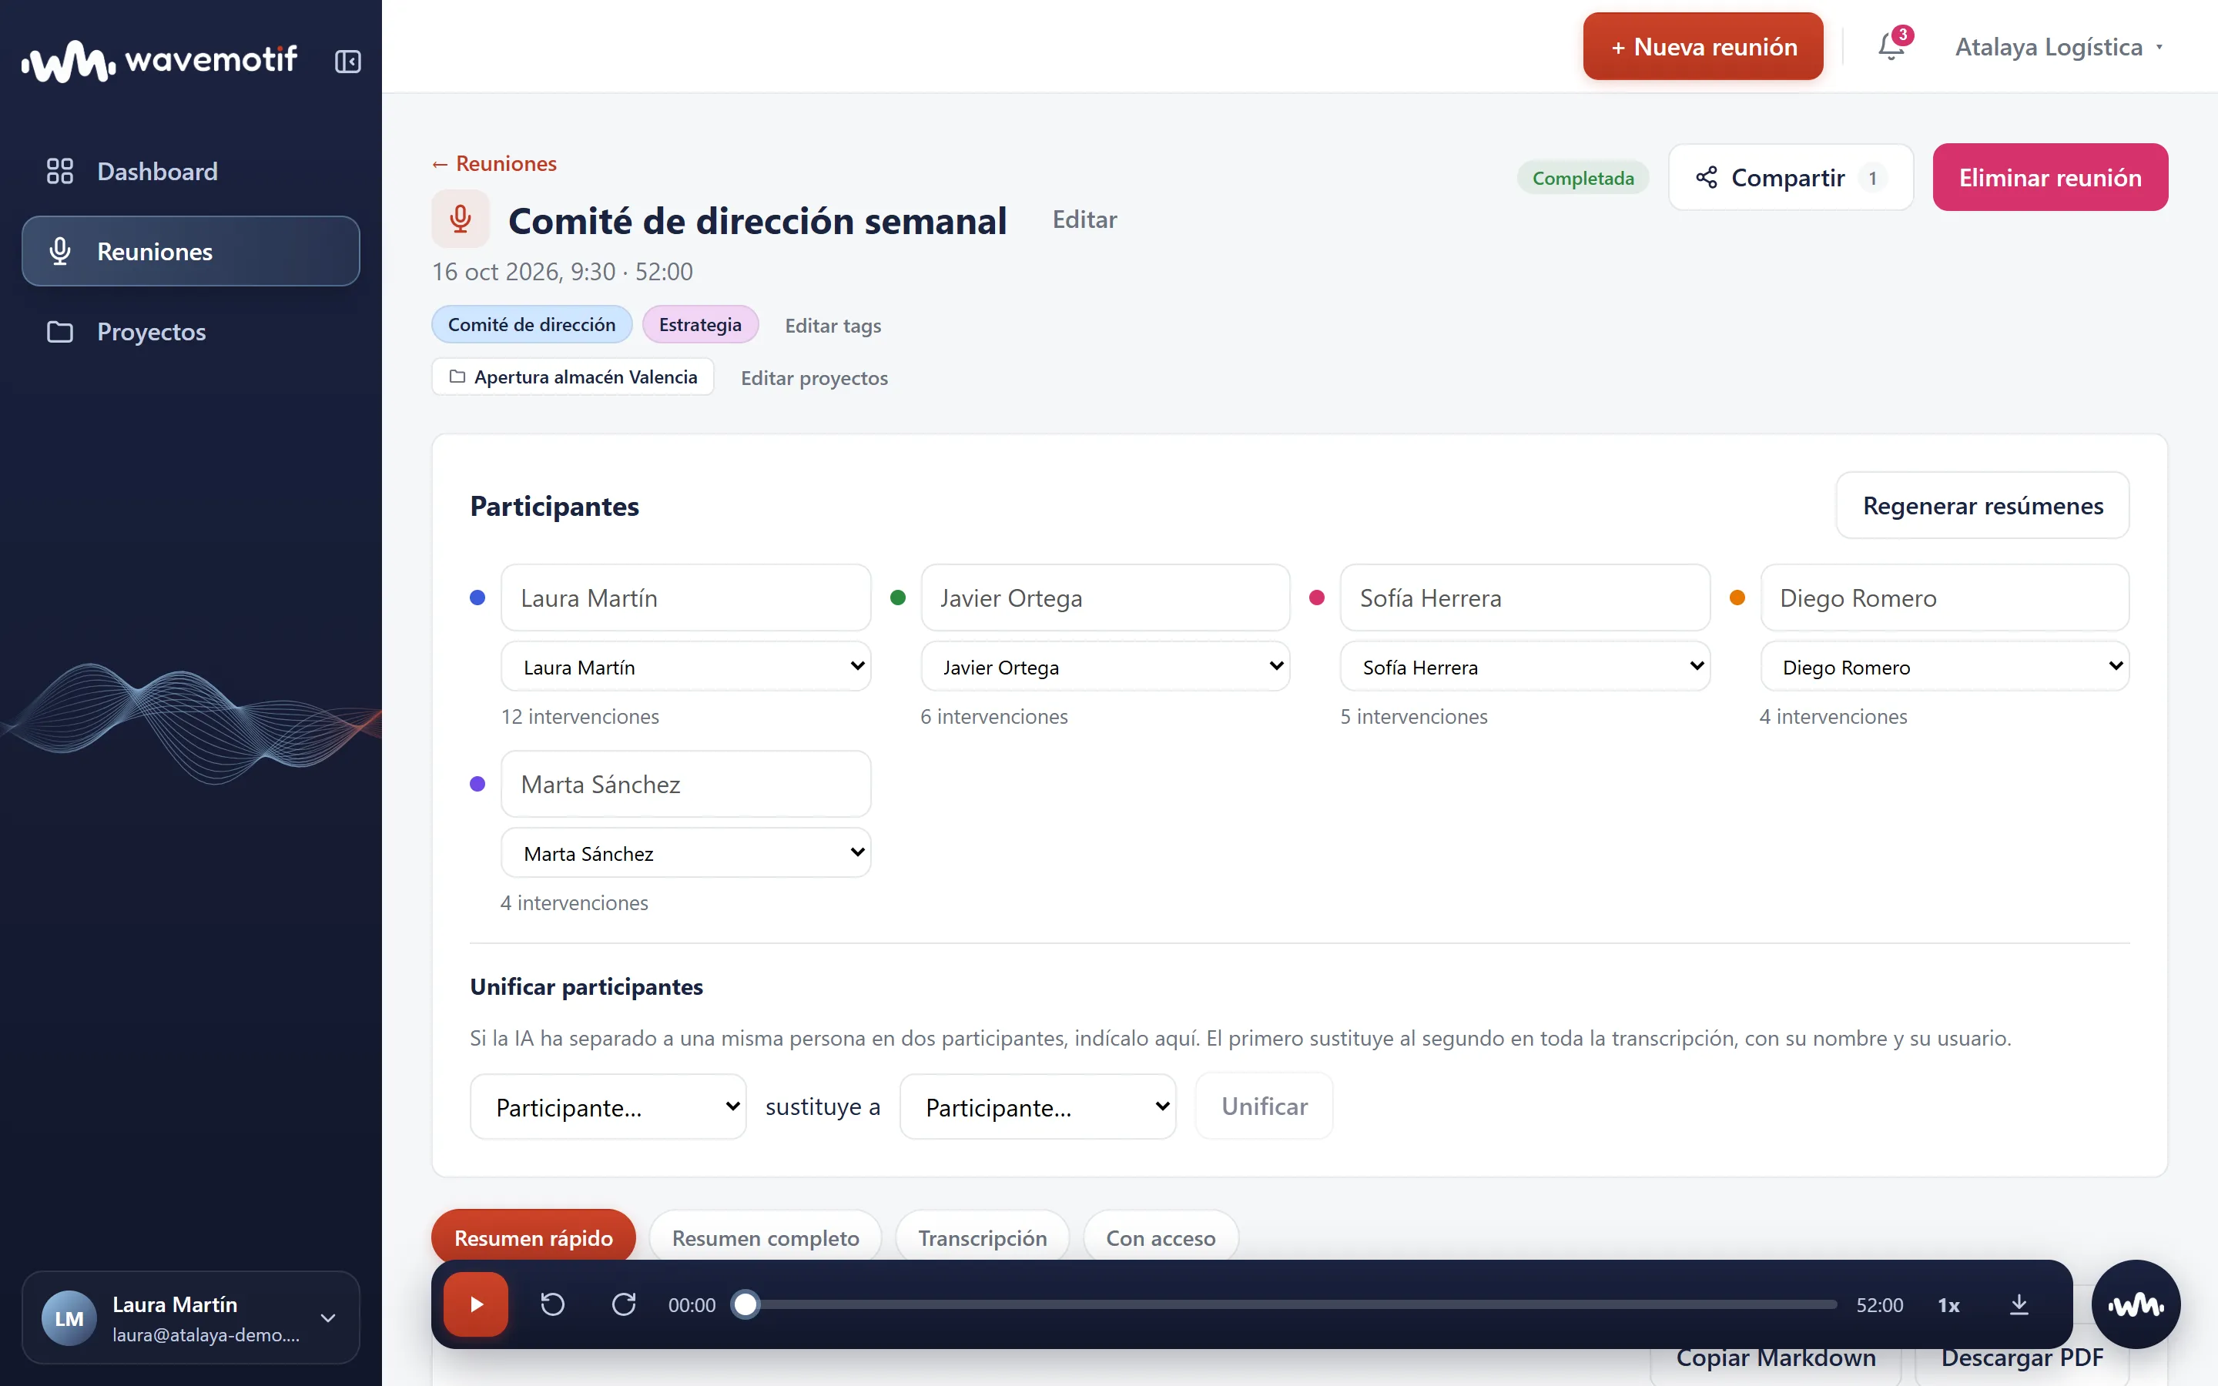Viewport: 2218px width, 1386px height.
Task: Click the '12 intervenciones' text
Action: point(580,716)
